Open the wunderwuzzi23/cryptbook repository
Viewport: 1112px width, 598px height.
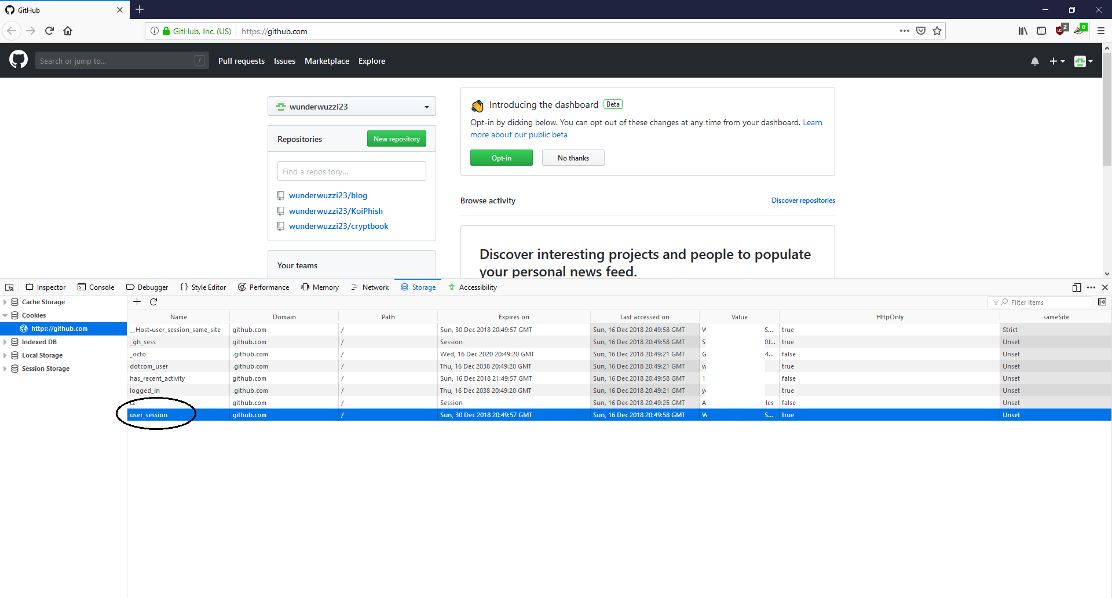[x=338, y=226]
